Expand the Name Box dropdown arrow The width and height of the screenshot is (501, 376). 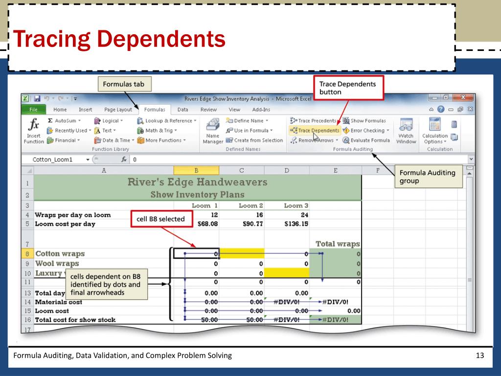(x=88, y=160)
